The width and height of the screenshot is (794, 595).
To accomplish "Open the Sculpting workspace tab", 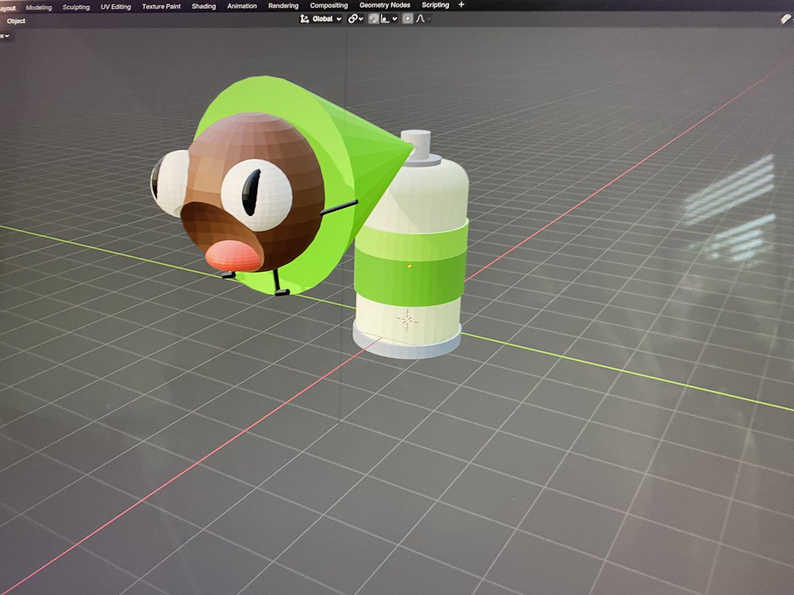I will (76, 7).
